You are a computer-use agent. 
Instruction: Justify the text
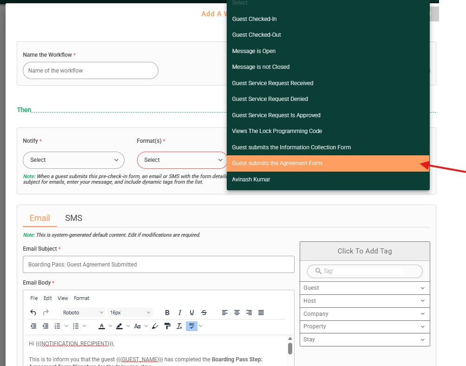click(x=261, y=313)
